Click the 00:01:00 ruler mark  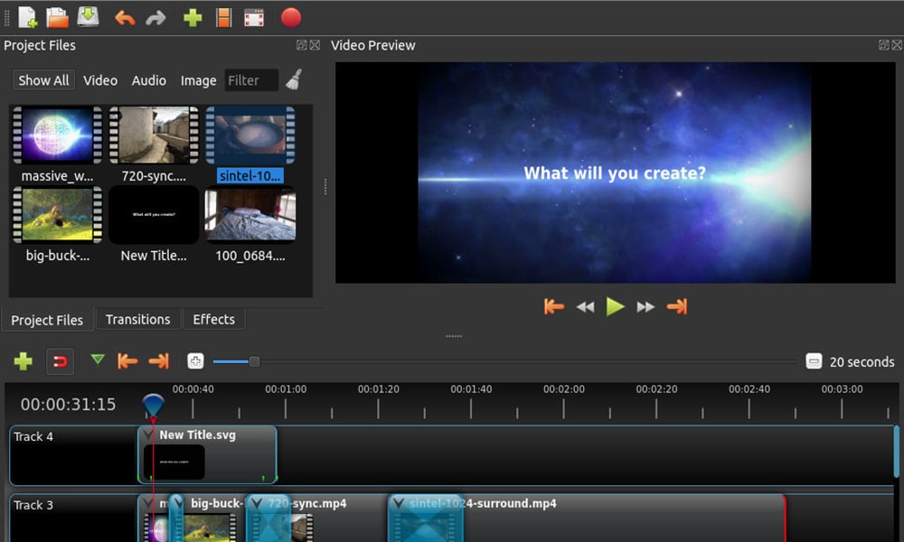(x=286, y=389)
